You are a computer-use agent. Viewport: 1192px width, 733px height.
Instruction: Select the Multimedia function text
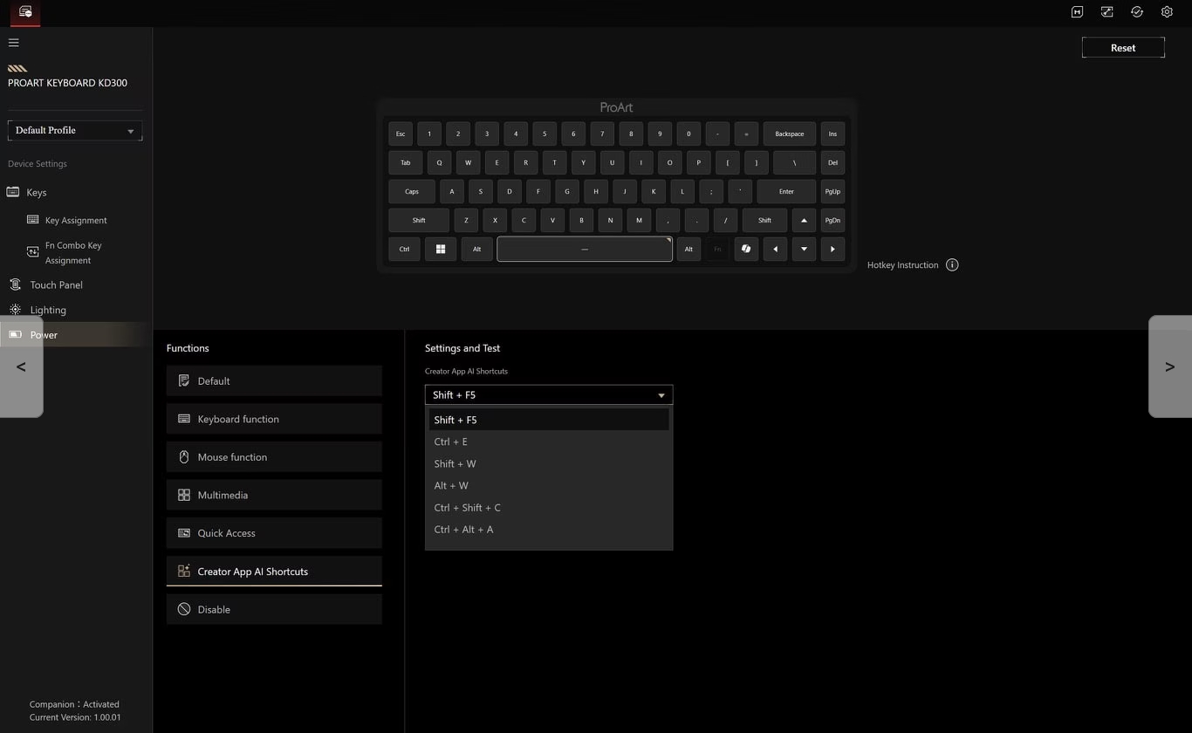coord(223,495)
